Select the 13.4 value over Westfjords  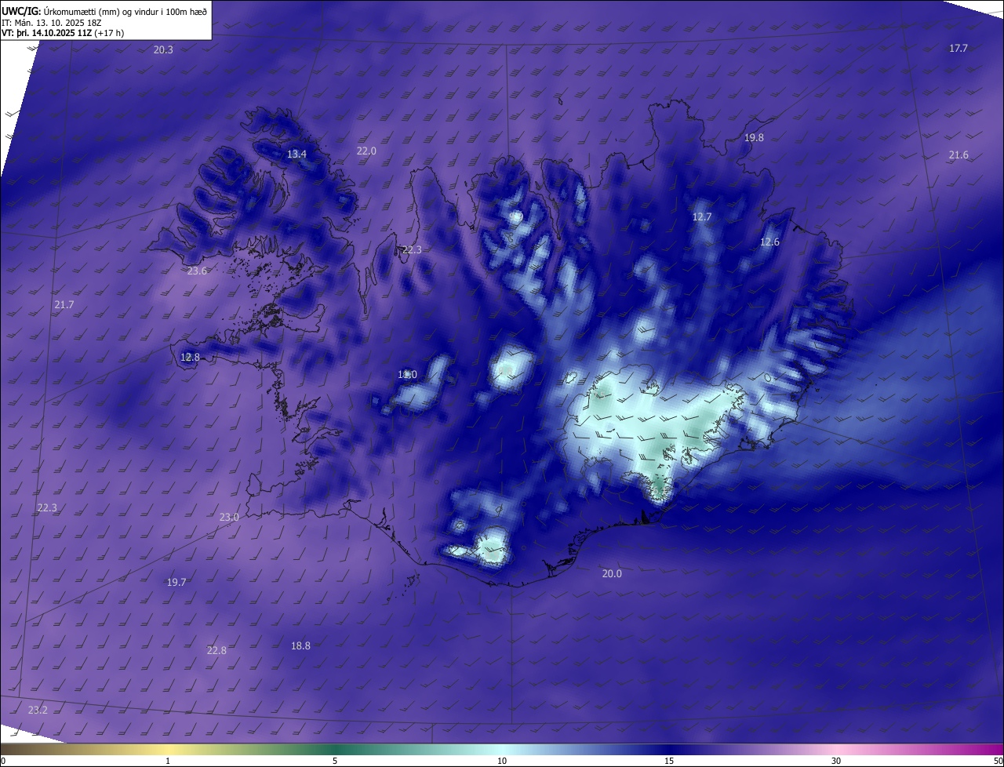(x=296, y=154)
